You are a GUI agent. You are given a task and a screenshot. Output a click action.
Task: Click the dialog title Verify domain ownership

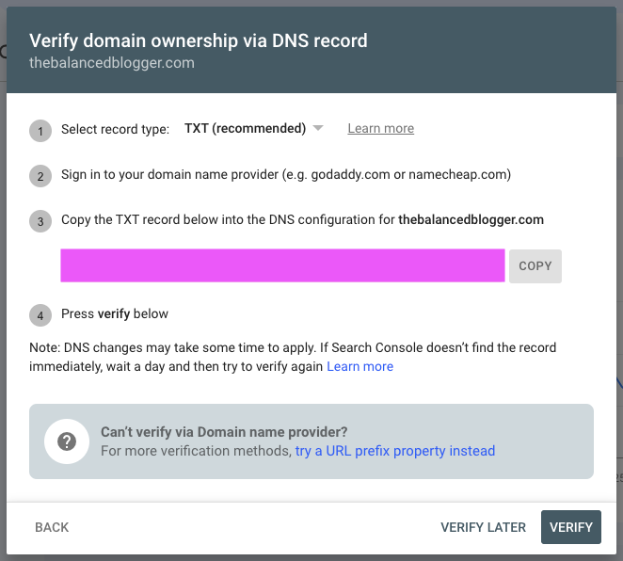(198, 40)
